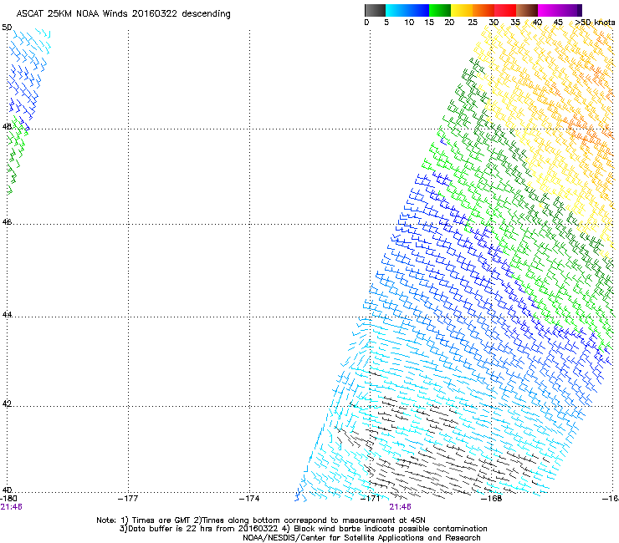Click the '>50 knots' legend label
The width and height of the screenshot is (619, 543).
(595, 23)
